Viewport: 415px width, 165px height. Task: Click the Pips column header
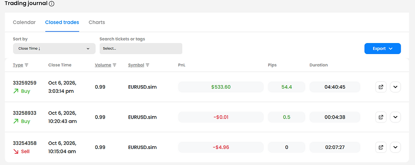point(272,65)
